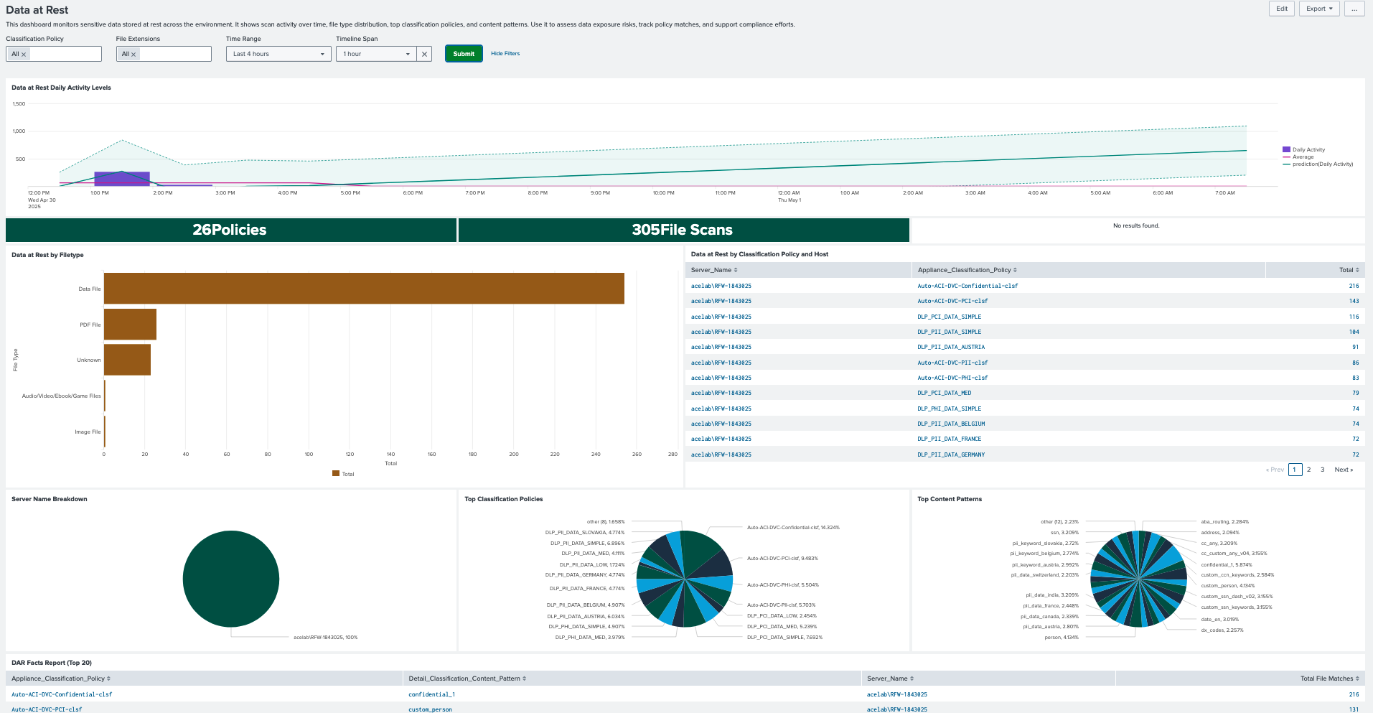Image resolution: width=1373 pixels, height=713 pixels.
Task: Click the pii_data_india, 3.209% label
Action: pyautogui.click(x=1052, y=595)
